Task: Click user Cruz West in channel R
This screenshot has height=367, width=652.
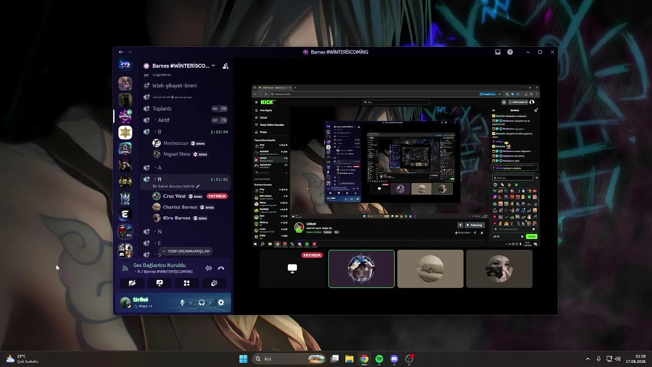Action: click(x=174, y=196)
